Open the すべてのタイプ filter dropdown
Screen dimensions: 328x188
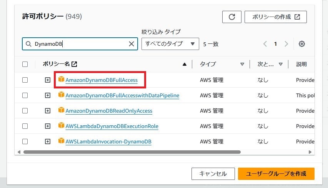tap(170, 44)
